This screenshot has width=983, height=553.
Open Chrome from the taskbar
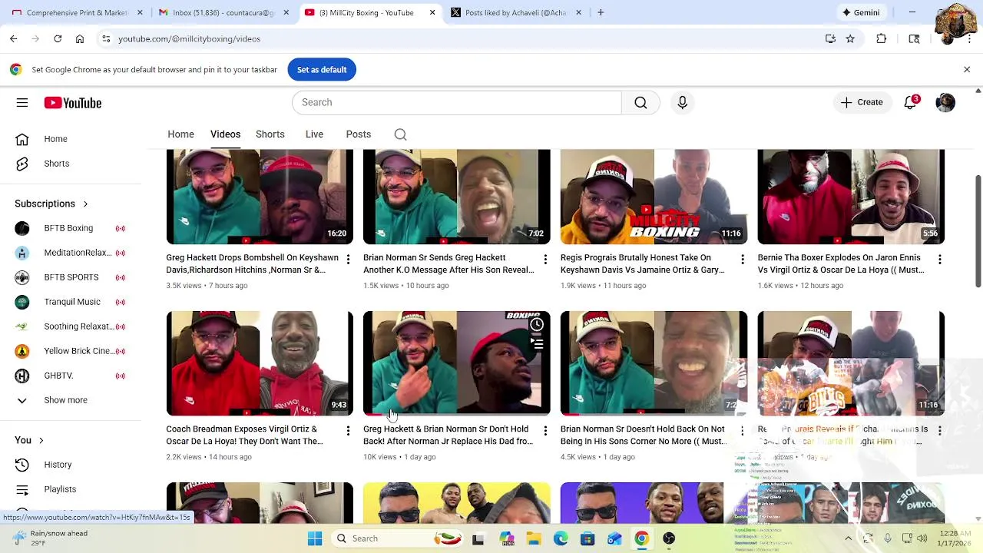(641, 538)
